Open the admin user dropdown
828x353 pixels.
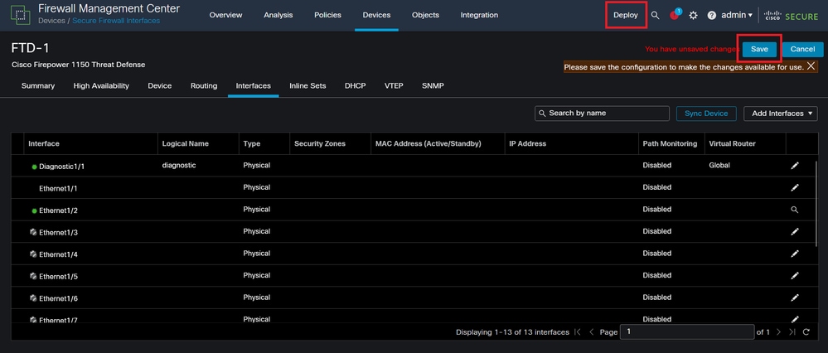tap(737, 15)
